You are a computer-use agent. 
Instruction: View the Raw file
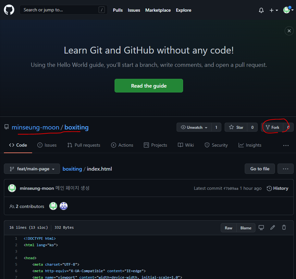tap(228, 228)
